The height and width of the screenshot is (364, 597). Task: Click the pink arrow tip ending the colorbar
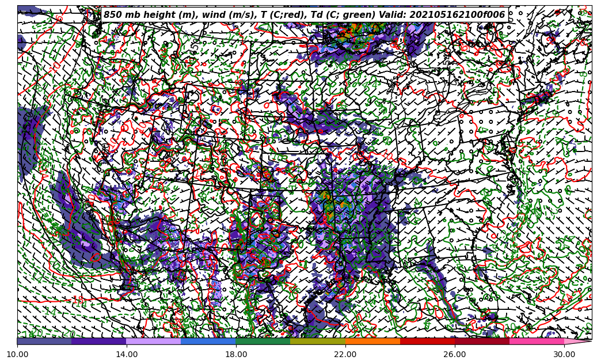(578, 341)
